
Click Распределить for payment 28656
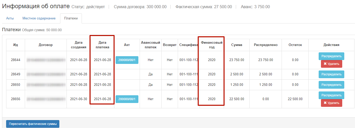click(x=331, y=95)
